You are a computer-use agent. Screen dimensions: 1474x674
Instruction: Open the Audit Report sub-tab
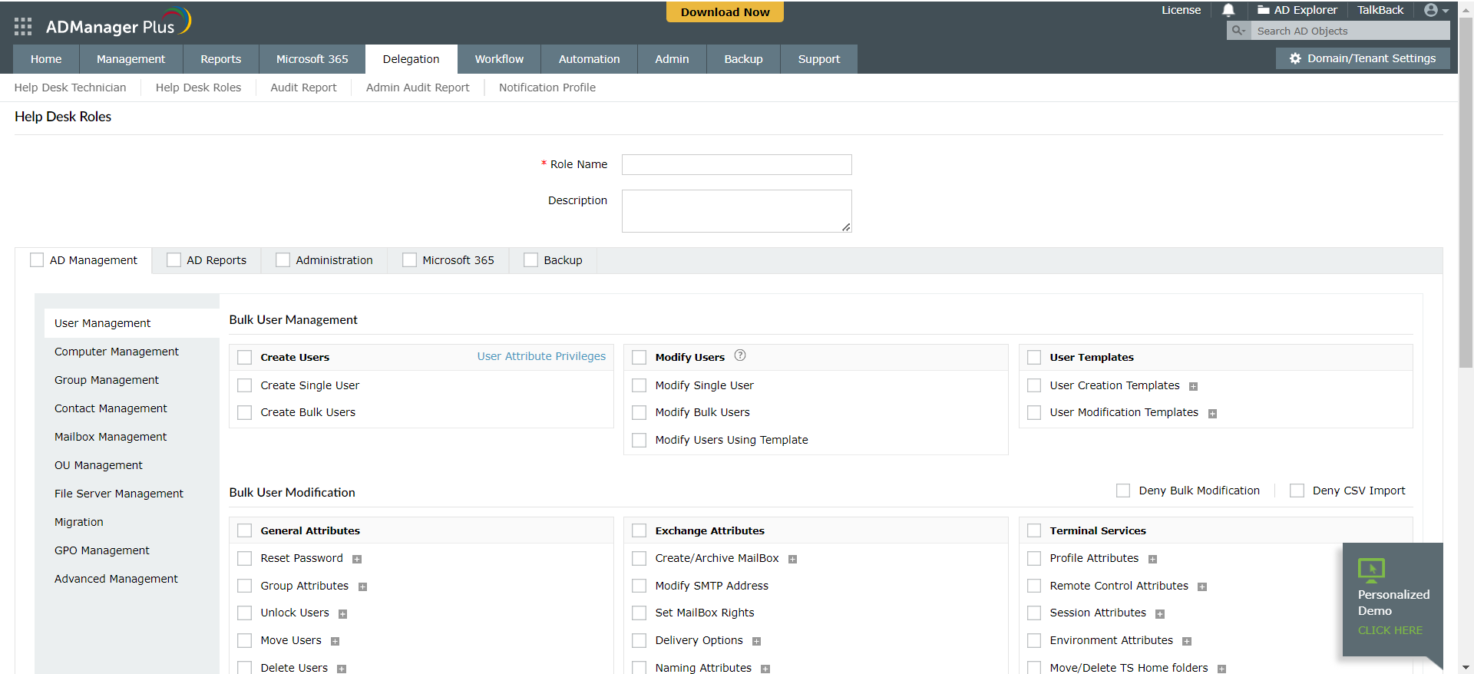(x=303, y=88)
